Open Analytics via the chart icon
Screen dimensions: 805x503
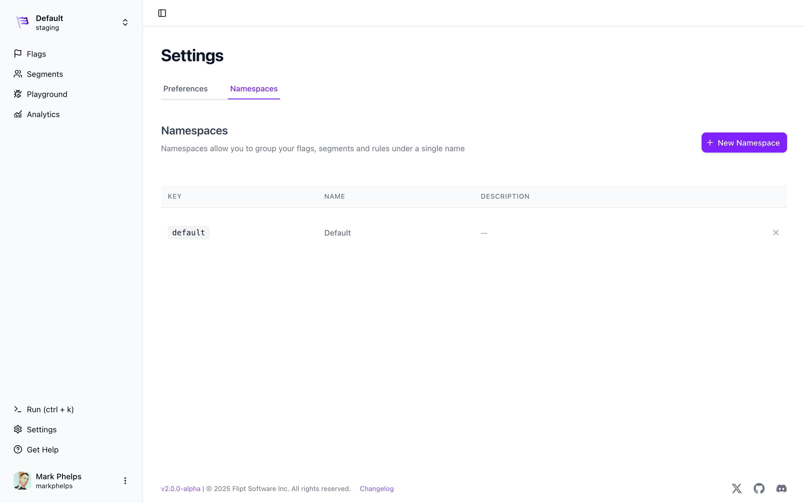coord(18,114)
